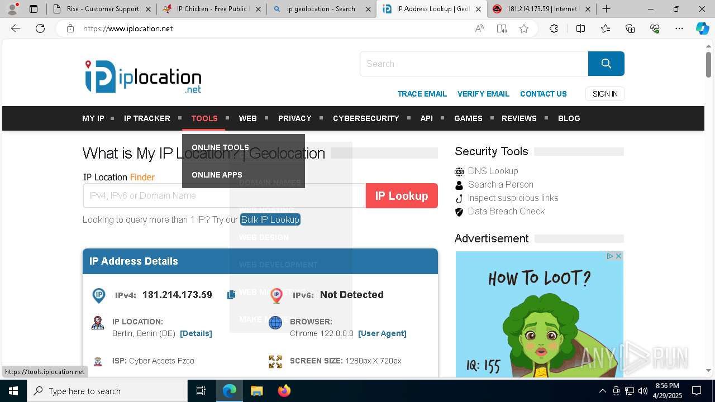
Task: Open MY IP menu item
Action: click(93, 118)
